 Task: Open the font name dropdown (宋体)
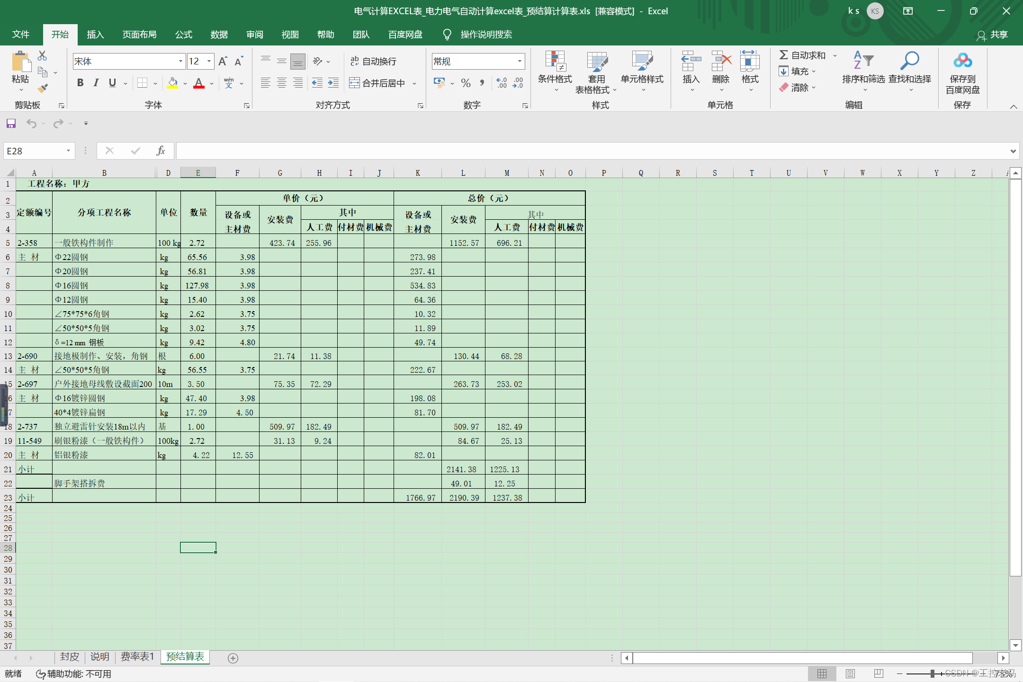180,61
